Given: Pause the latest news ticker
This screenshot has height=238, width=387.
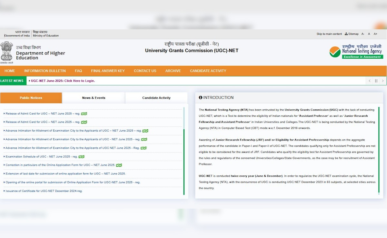Looking at the screenshot, I should (x=376, y=81).
